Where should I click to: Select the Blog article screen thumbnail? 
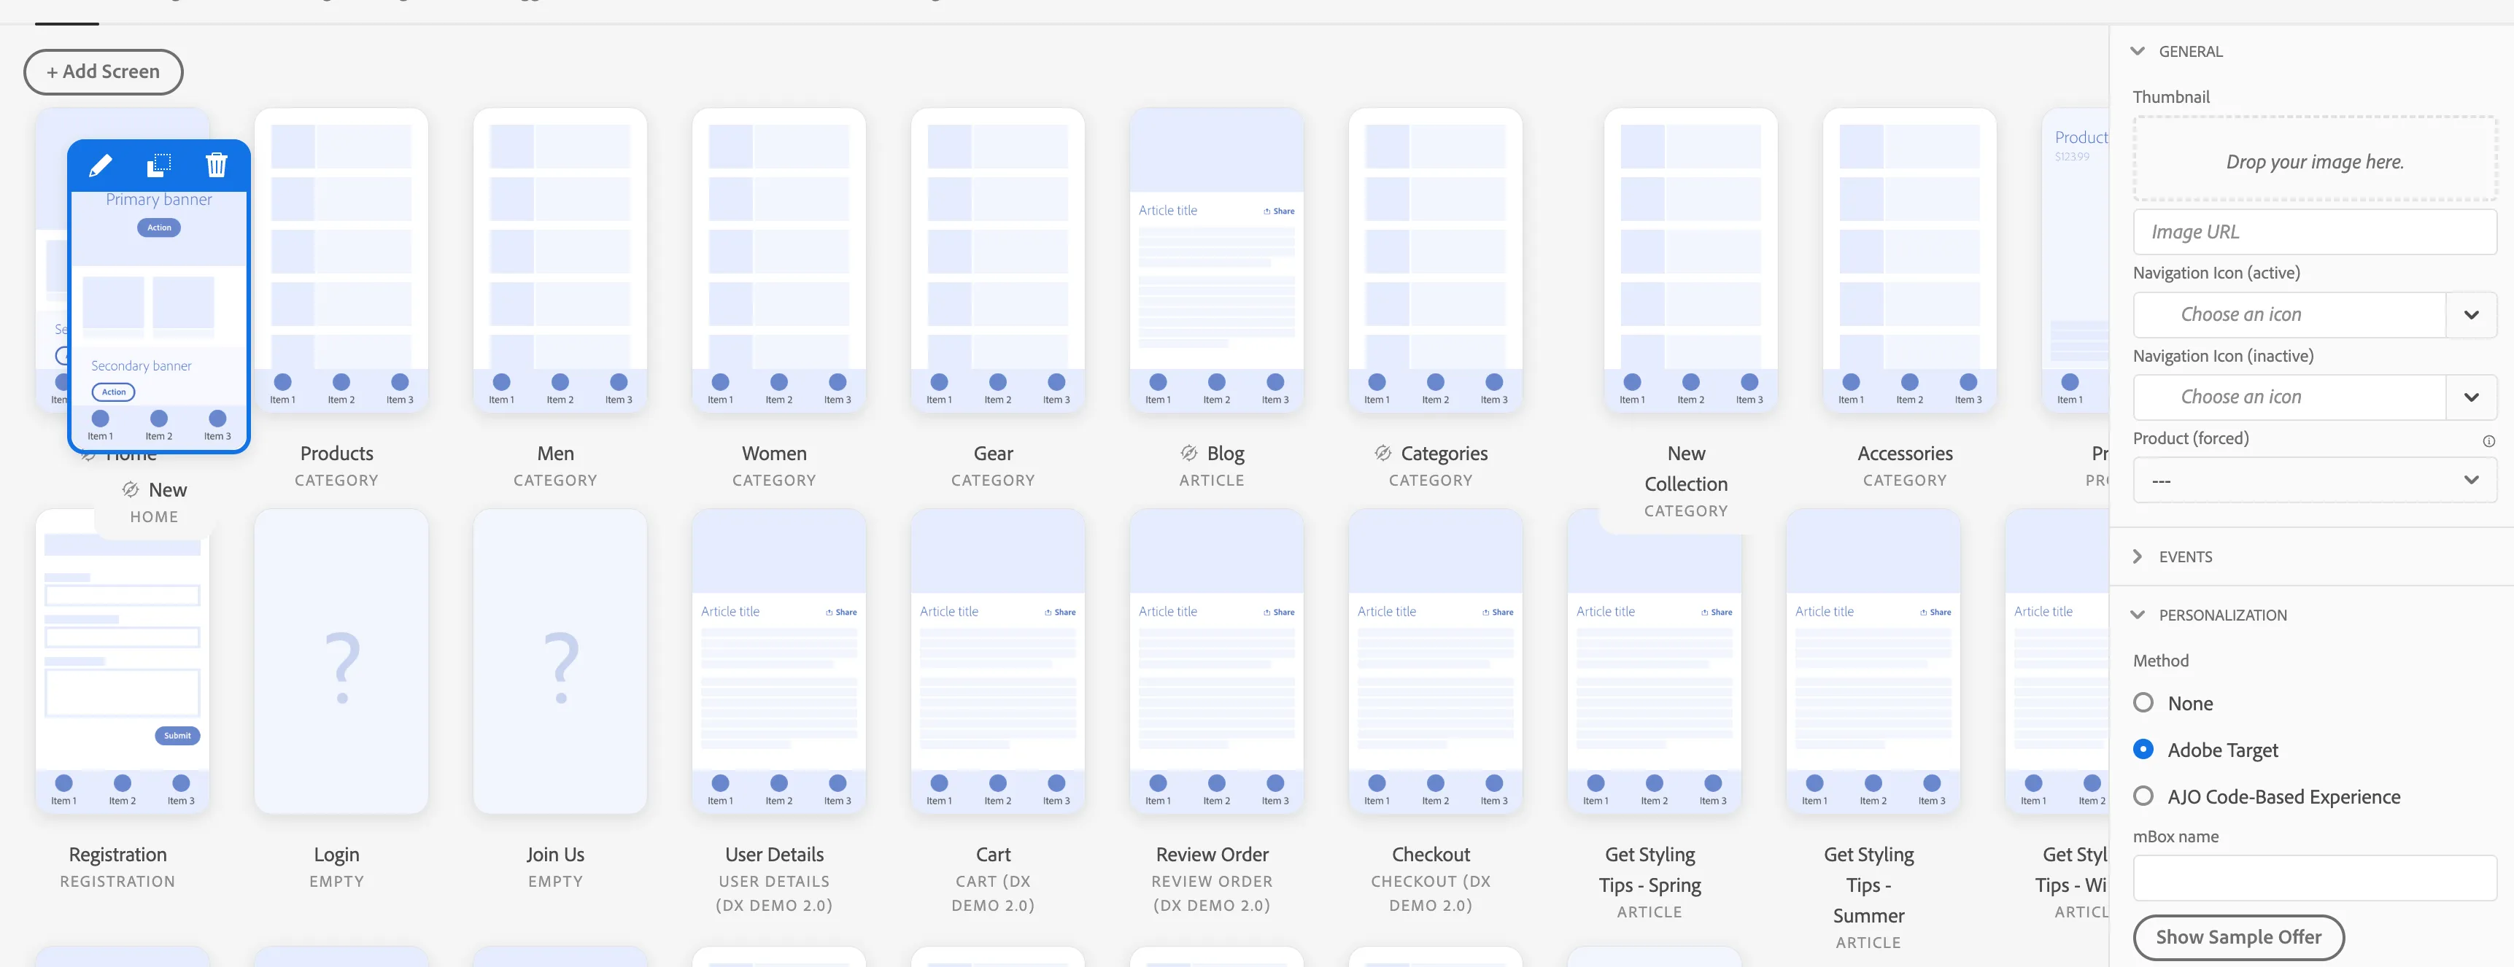pyautogui.click(x=1216, y=260)
